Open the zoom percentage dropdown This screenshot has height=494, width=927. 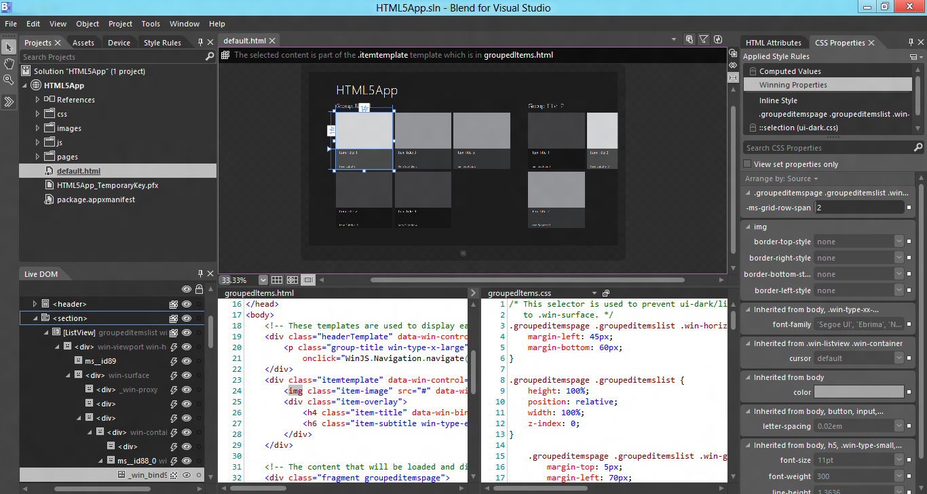(x=262, y=280)
